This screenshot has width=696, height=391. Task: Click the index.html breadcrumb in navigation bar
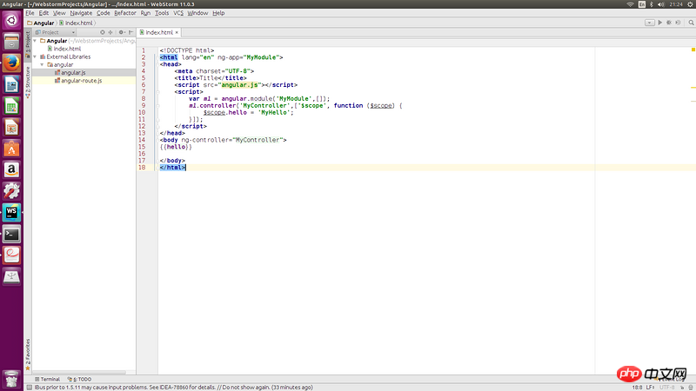point(77,23)
